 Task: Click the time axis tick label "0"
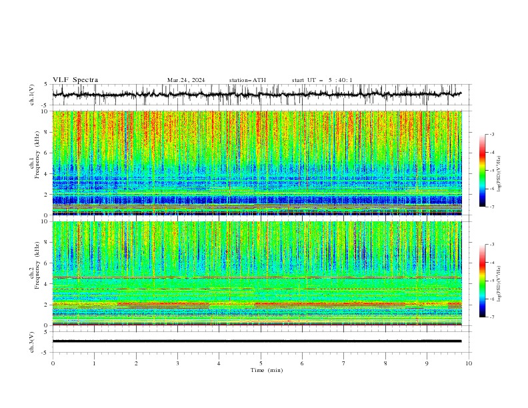pyautogui.click(x=53, y=363)
